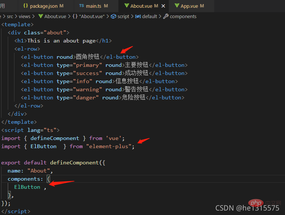Click the opening <el-row> tag

point(27,49)
